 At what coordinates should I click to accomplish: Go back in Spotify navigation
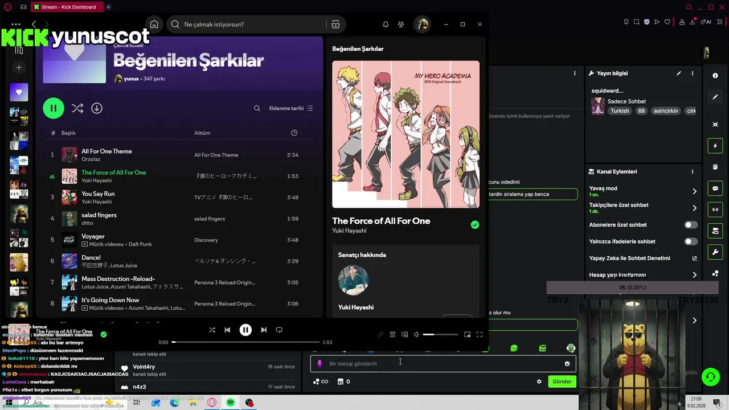34,24
